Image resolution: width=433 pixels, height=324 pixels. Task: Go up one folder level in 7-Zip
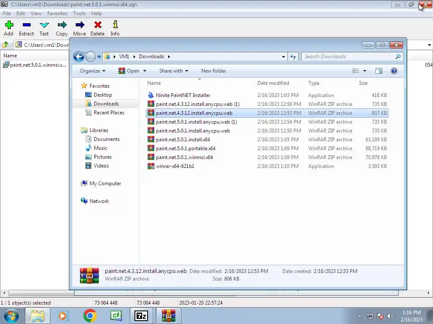[5, 45]
